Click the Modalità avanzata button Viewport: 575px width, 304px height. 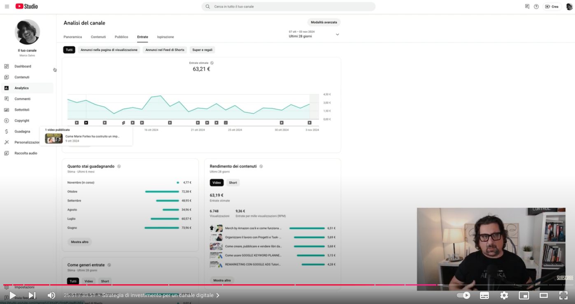tap(324, 22)
